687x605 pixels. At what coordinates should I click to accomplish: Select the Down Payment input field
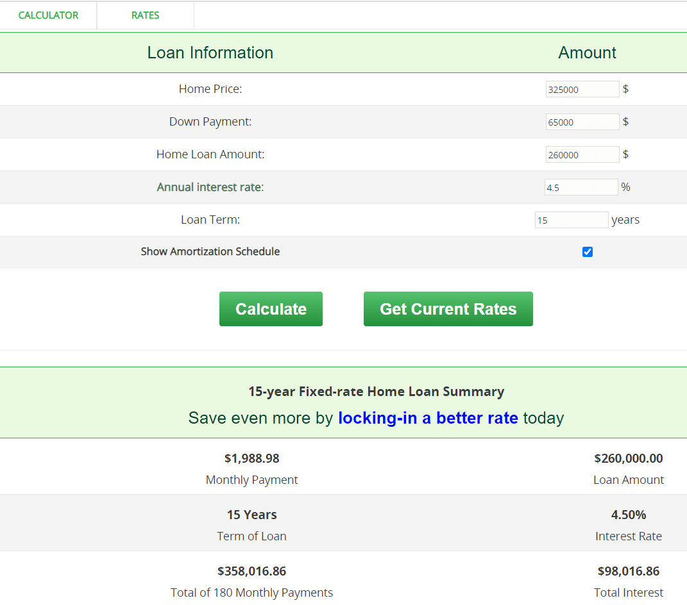point(582,122)
